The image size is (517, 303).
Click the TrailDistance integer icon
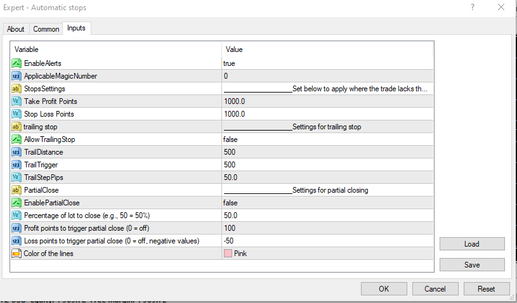pos(17,152)
